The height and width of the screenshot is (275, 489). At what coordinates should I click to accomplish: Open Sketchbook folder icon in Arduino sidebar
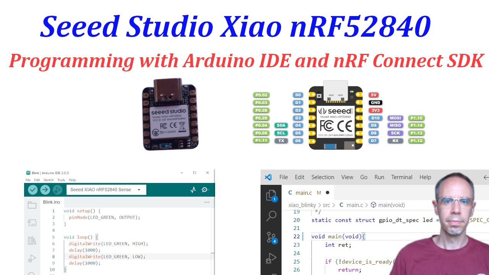pos(32,205)
